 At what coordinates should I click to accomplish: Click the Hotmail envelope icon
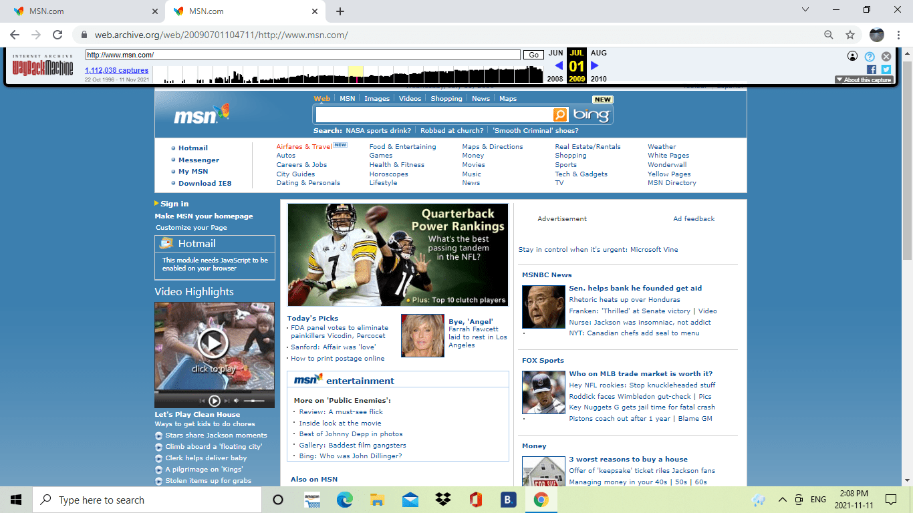point(166,243)
